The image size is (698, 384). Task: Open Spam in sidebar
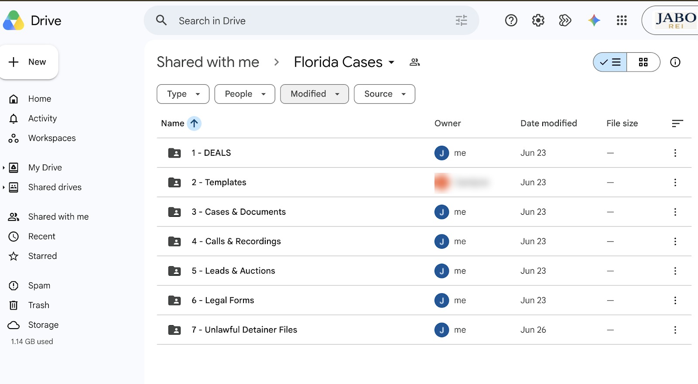click(x=39, y=286)
